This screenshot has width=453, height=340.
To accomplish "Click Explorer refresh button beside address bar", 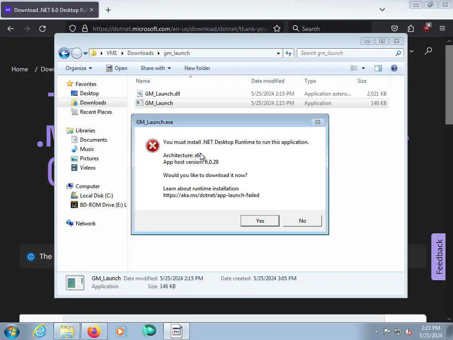I will tap(288, 53).
